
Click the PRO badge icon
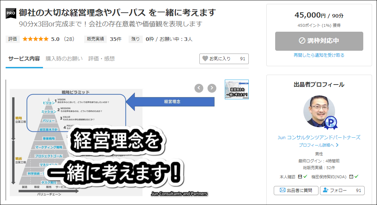pyautogui.click(x=11, y=13)
